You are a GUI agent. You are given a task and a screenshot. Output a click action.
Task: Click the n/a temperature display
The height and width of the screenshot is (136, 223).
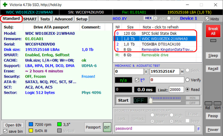tap(123, 80)
